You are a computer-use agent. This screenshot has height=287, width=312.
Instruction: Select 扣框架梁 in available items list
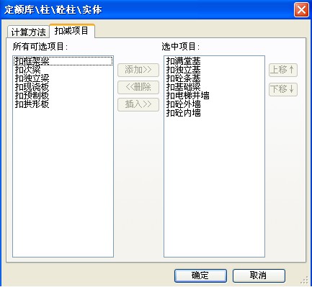point(63,61)
